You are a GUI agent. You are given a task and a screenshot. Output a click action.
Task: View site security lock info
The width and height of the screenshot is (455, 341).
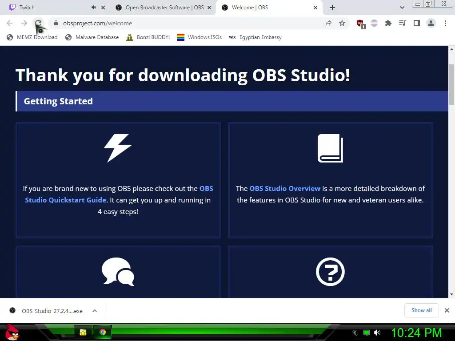click(x=56, y=23)
